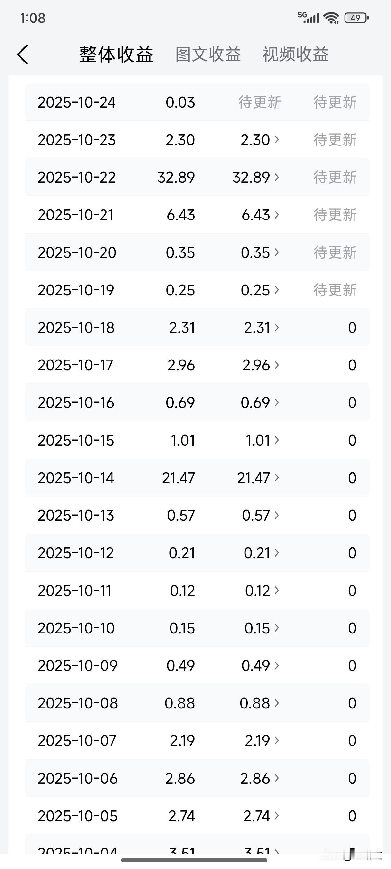Switch to the 图文收益 tab
Image resolution: width=391 pixels, height=869 pixels.
click(208, 54)
